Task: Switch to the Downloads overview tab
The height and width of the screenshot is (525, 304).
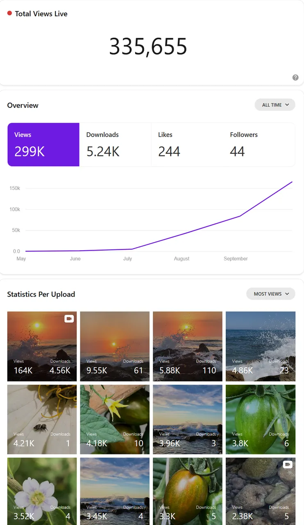Action: click(115, 145)
